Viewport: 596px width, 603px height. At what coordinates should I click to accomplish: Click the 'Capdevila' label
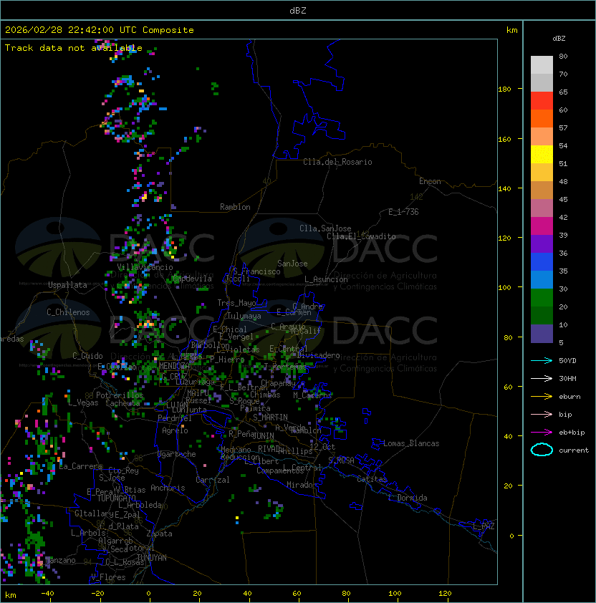(192, 279)
